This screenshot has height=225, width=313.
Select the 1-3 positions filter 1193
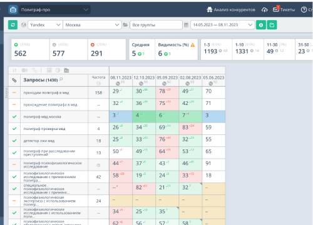pyautogui.click(x=217, y=49)
